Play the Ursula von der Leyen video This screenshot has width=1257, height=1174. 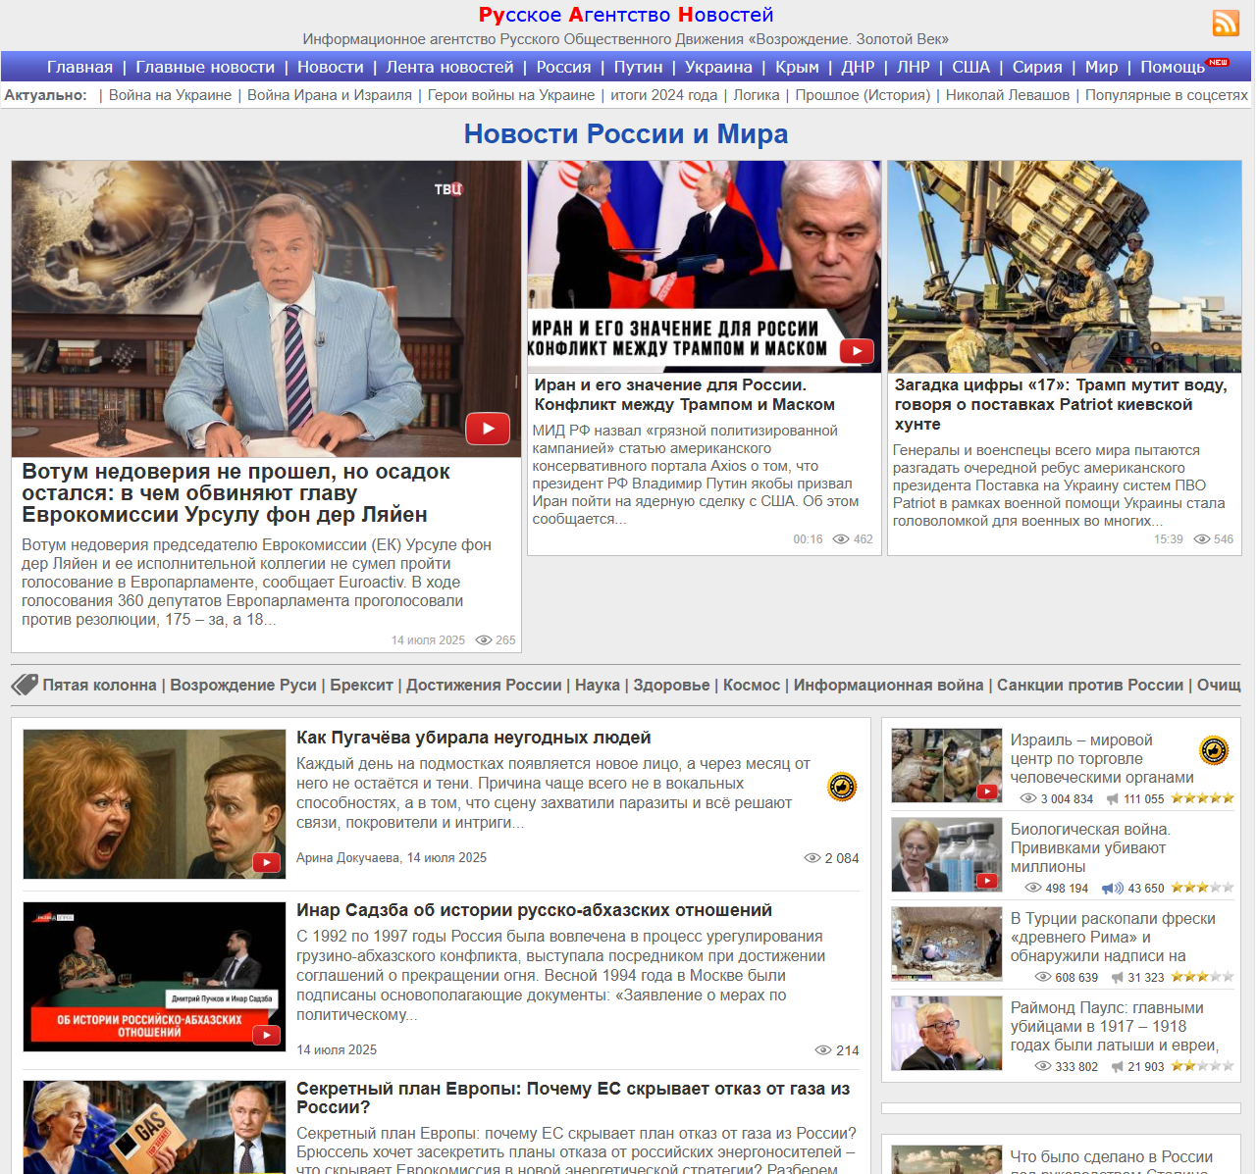click(488, 429)
